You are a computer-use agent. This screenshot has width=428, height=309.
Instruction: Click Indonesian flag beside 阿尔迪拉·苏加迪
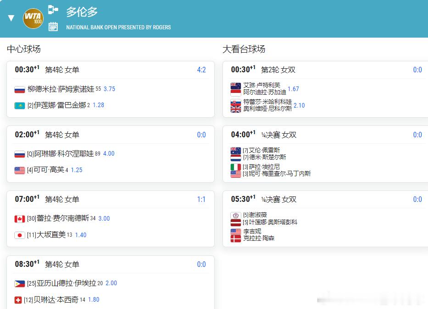click(x=236, y=92)
